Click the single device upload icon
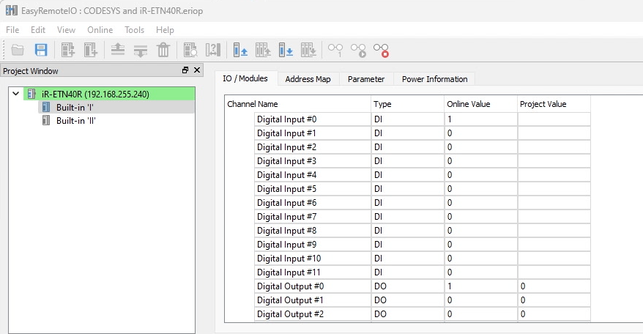Image resolution: width=643 pixels, height=334 pixels. (x=240, y=50)
